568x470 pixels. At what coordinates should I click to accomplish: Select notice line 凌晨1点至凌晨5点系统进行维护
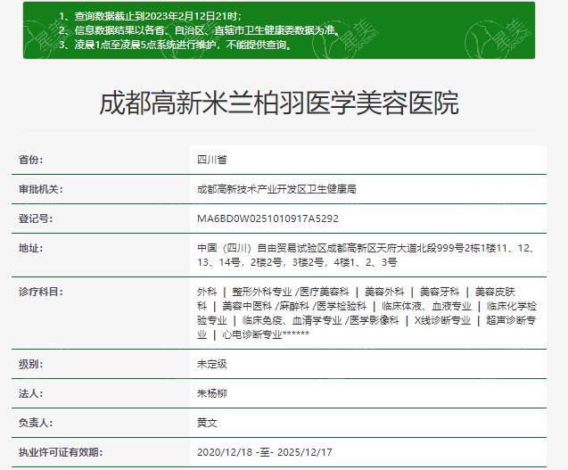(x=176, y=45)
